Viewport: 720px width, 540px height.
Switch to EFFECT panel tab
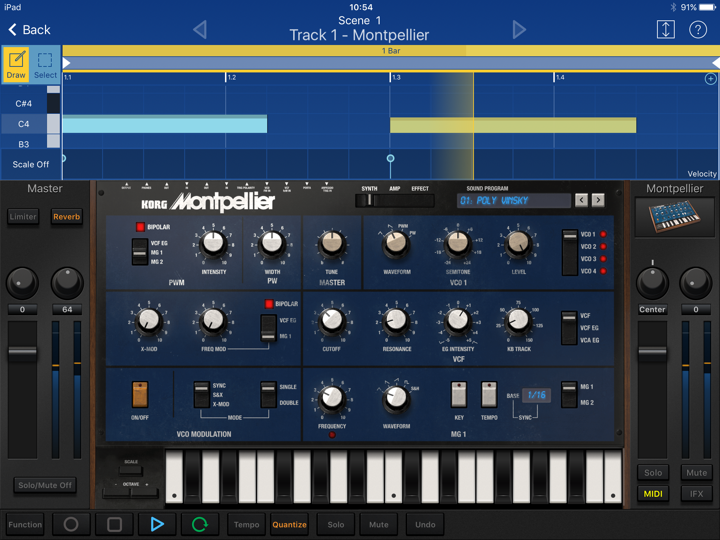[x=420, y=189]
